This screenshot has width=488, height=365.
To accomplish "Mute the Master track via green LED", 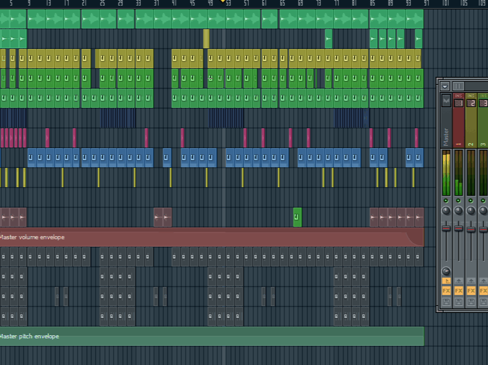I will 446,201.
